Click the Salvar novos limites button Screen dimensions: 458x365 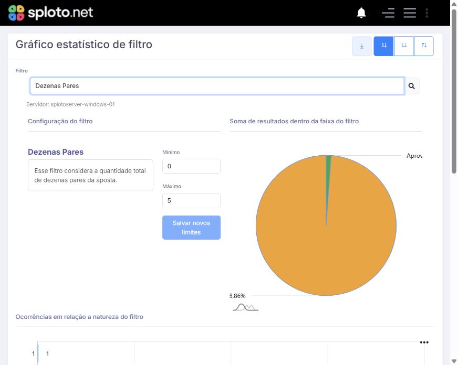tap(191, 228)
